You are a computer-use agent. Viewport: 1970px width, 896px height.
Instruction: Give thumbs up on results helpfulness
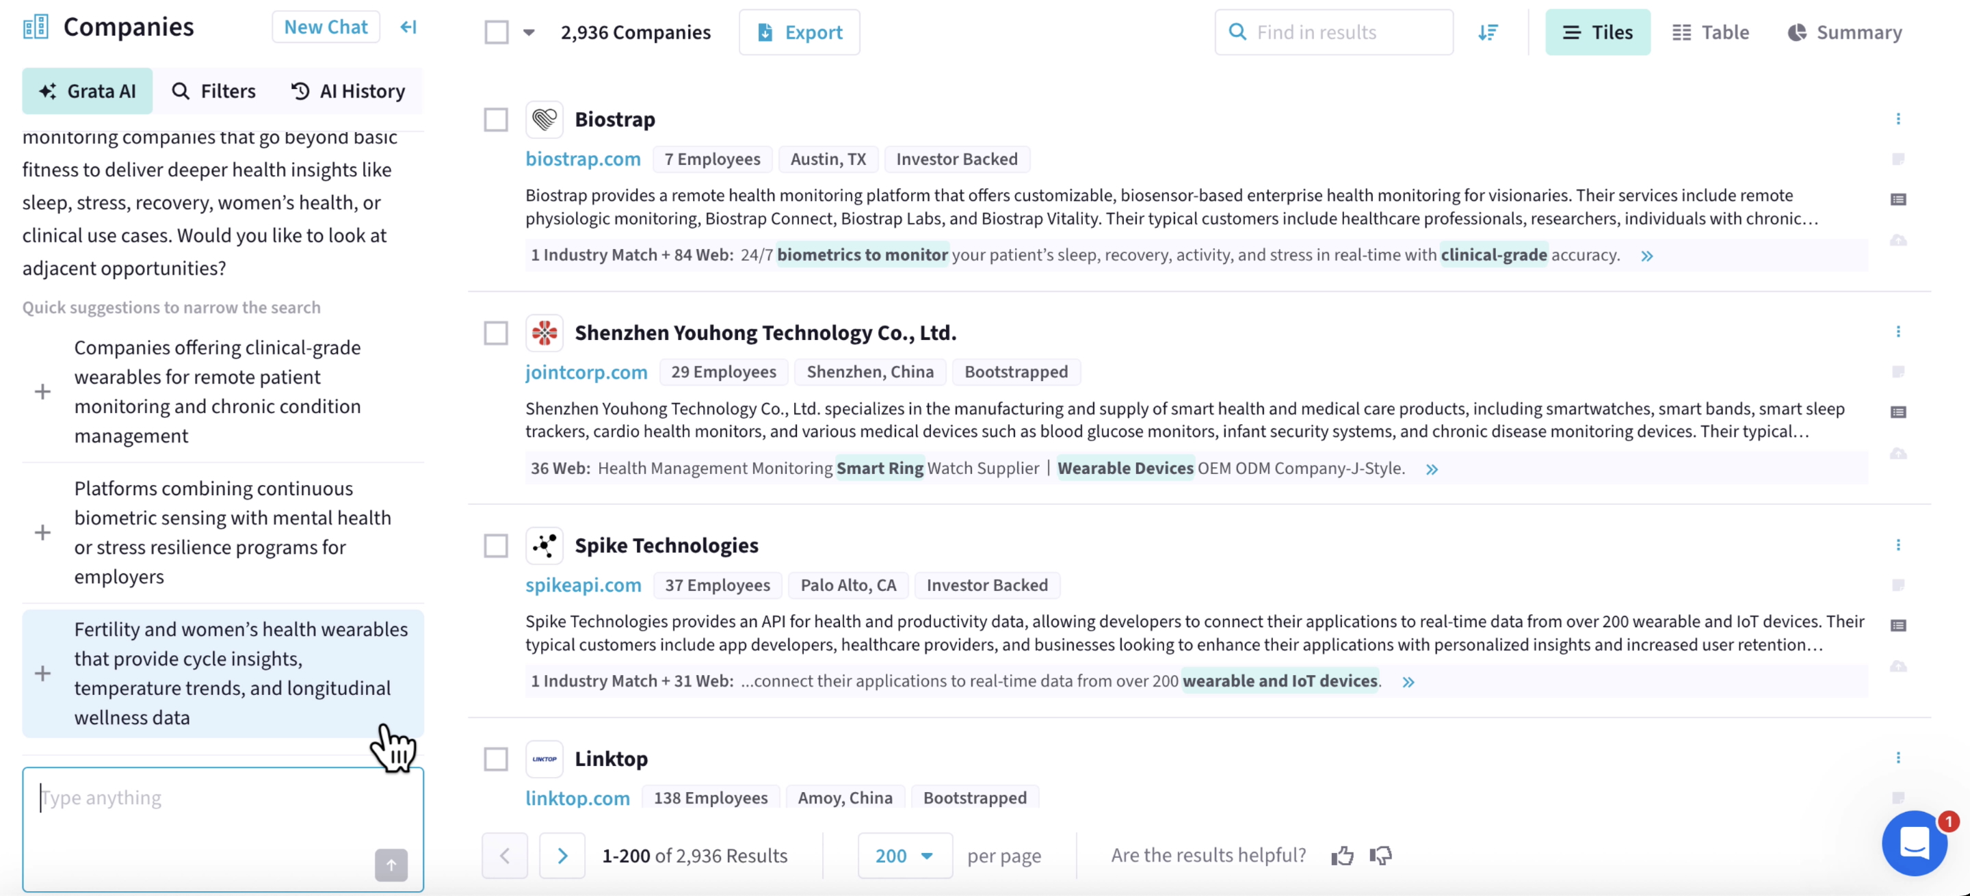point(1343,856)
